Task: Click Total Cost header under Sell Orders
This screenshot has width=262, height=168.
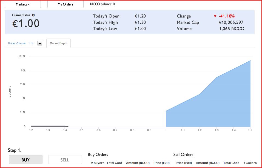Action: pos(231,163)
